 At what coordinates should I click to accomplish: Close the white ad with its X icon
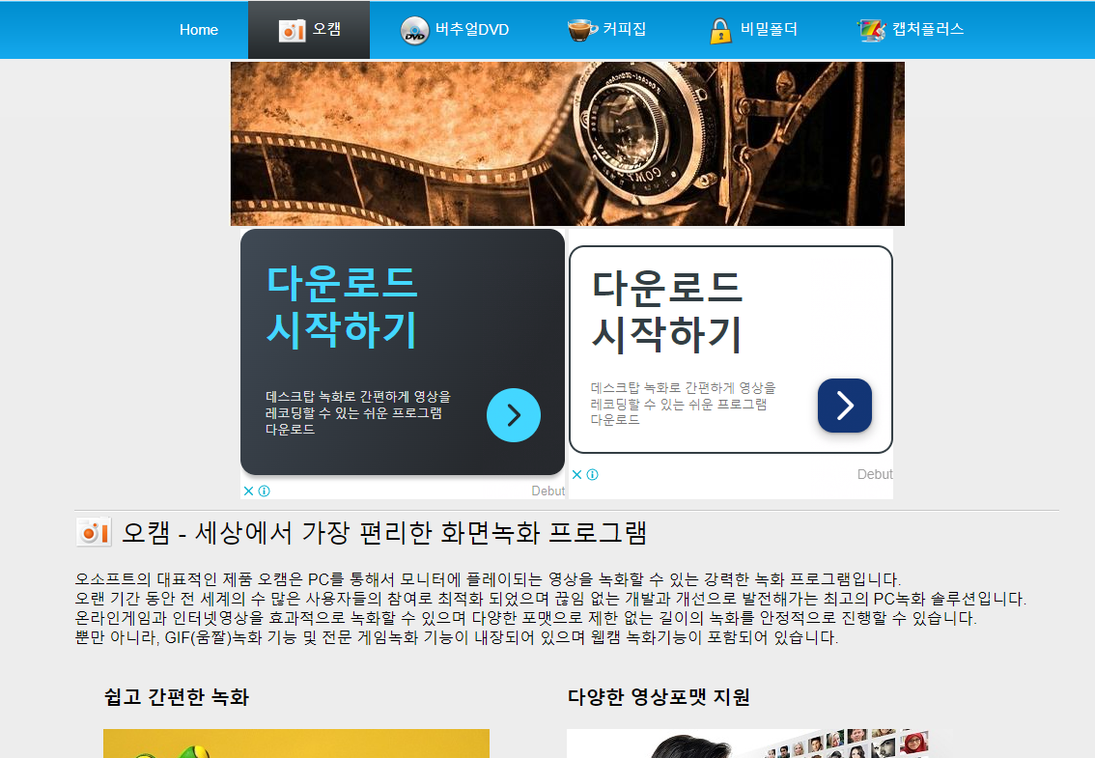(576, 474)
